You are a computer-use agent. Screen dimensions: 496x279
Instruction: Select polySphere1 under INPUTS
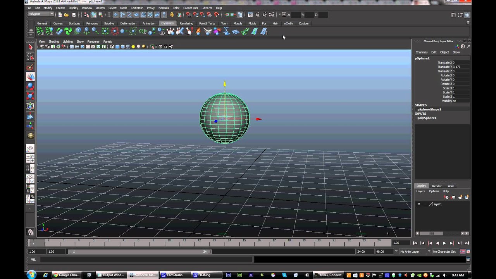[x=427, y=118]
